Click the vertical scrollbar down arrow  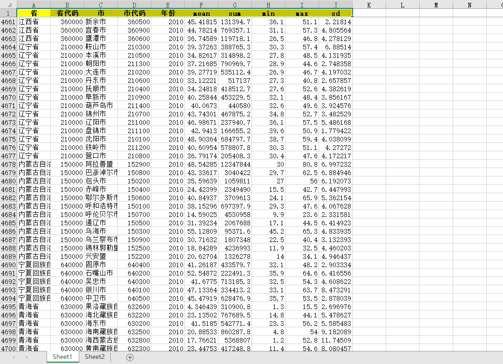point(499,344)
